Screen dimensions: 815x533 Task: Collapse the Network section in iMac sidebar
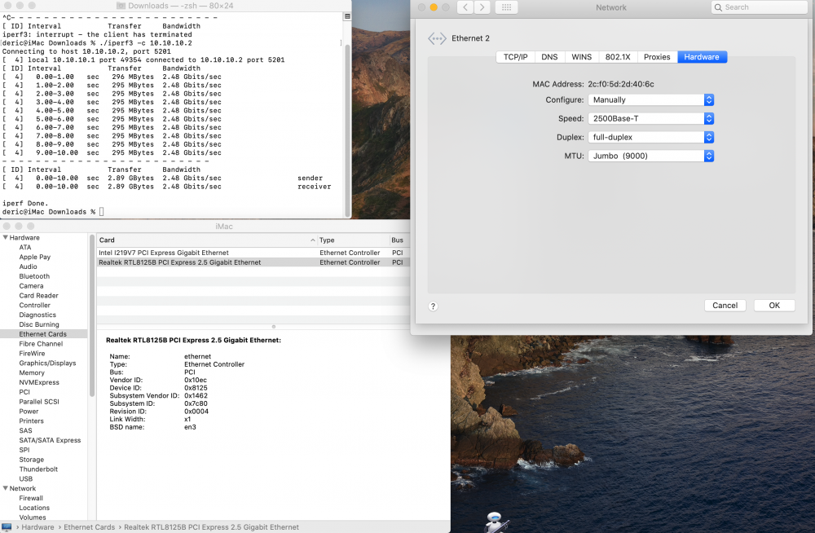point(5,489)
